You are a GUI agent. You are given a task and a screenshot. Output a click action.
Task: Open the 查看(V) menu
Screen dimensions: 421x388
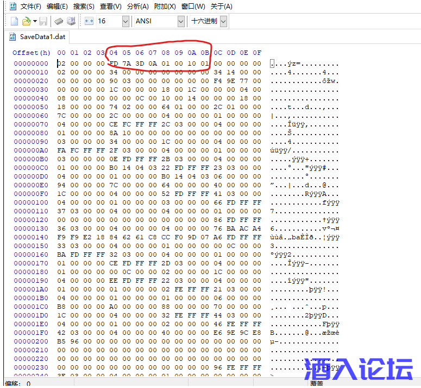coord(111,6)
